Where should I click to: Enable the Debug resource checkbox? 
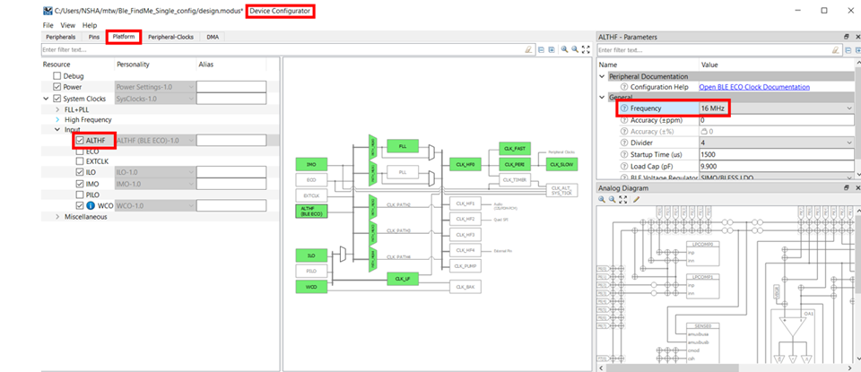coord(57,76)
